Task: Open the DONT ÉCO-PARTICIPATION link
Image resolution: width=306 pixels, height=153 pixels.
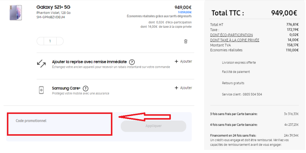Action: (x=231, y=35)
